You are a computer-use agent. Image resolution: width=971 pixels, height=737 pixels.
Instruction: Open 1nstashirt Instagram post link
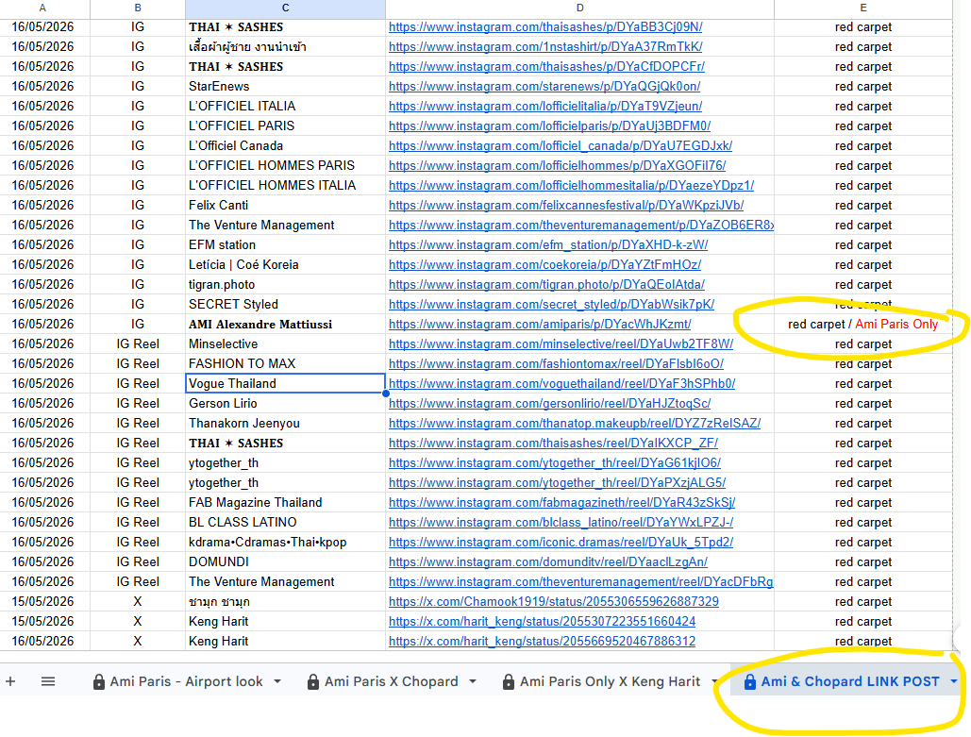545,47
